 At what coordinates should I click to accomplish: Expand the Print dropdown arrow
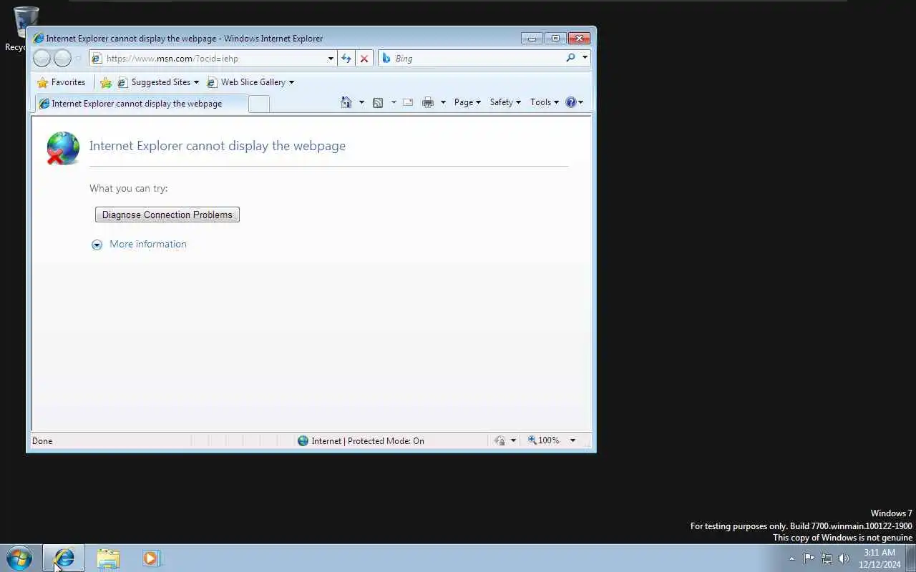click(443, 102)
